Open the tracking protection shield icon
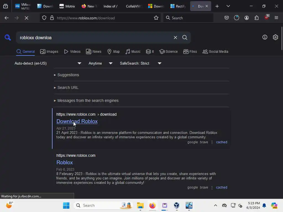Image resolution: width=283 pixels, height=212 pixels. click(x=44, y=18)
